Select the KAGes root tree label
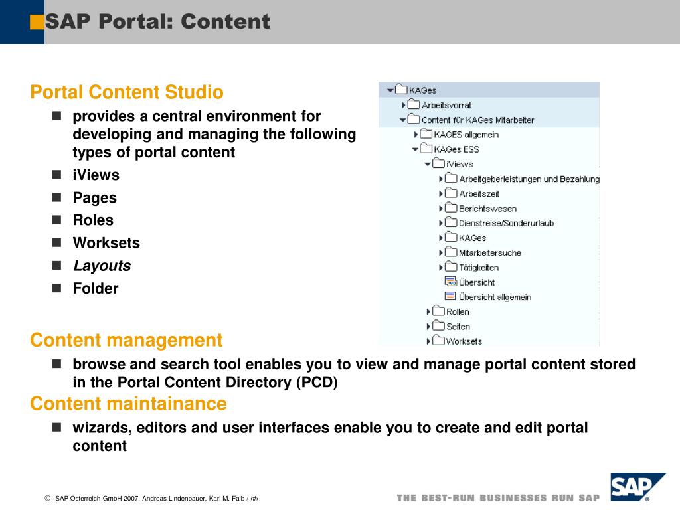Screen dimensions: 680x510 [x=423, y=90]
